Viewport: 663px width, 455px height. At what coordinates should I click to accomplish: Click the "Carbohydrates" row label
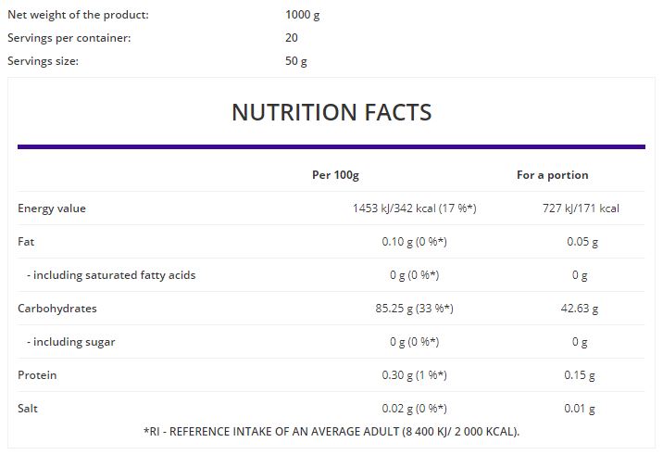tap(57, 309)
